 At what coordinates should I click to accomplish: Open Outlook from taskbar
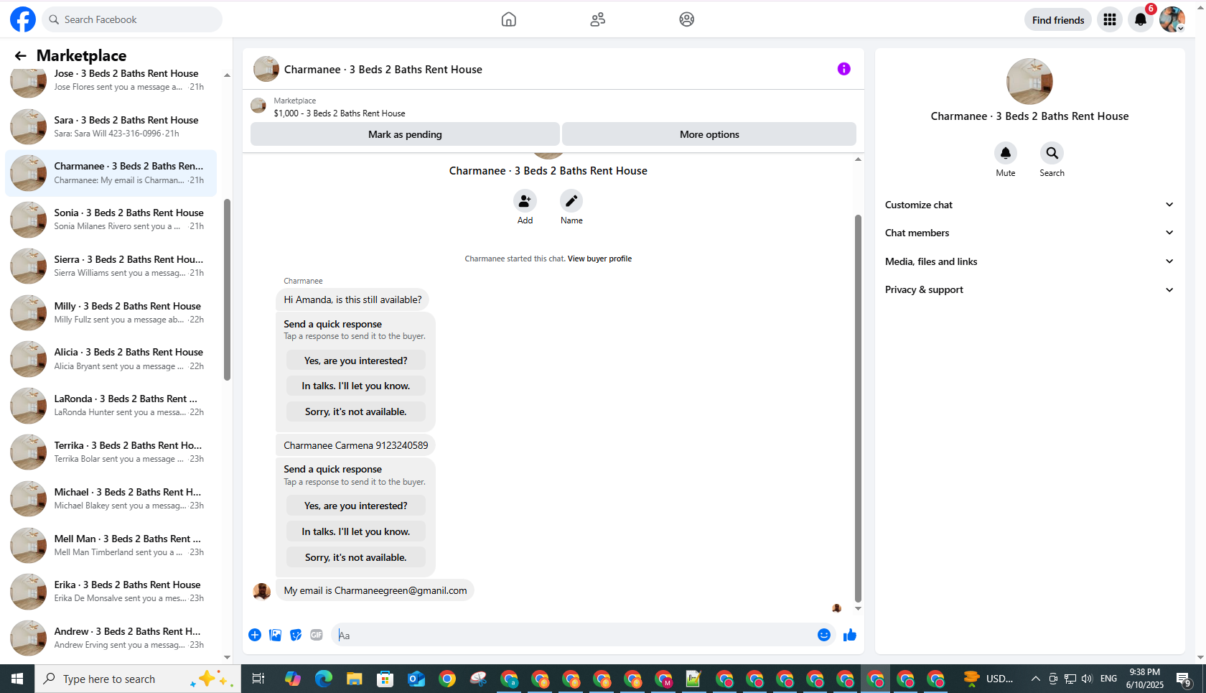pyautogui.click(x=416, y=679)
